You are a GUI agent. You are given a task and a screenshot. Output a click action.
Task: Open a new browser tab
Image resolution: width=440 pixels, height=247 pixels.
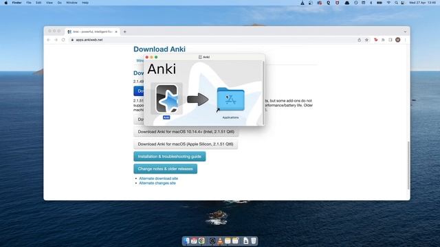[x=125, y=32]
